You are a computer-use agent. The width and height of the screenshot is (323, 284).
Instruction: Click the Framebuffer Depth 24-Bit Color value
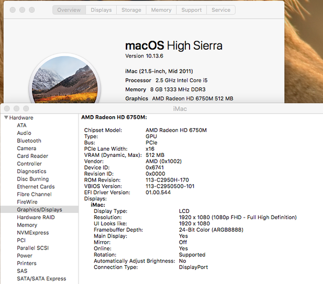click(211, 230)
